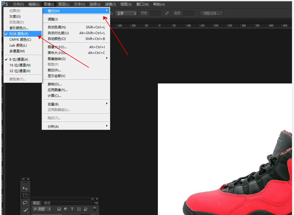294x215 pixels.
Task: Select the Rectangular Marquee tool
Action: point(25,196)
